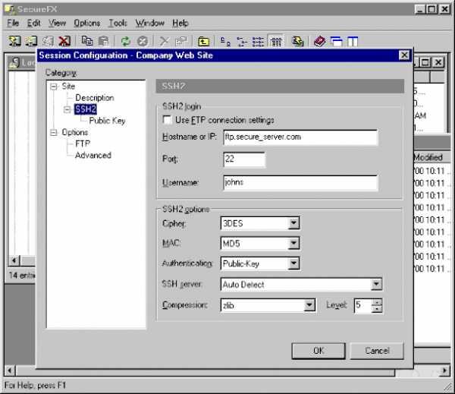Open the File menu
The height and width of the screenshot is (394, 455).
13,23
